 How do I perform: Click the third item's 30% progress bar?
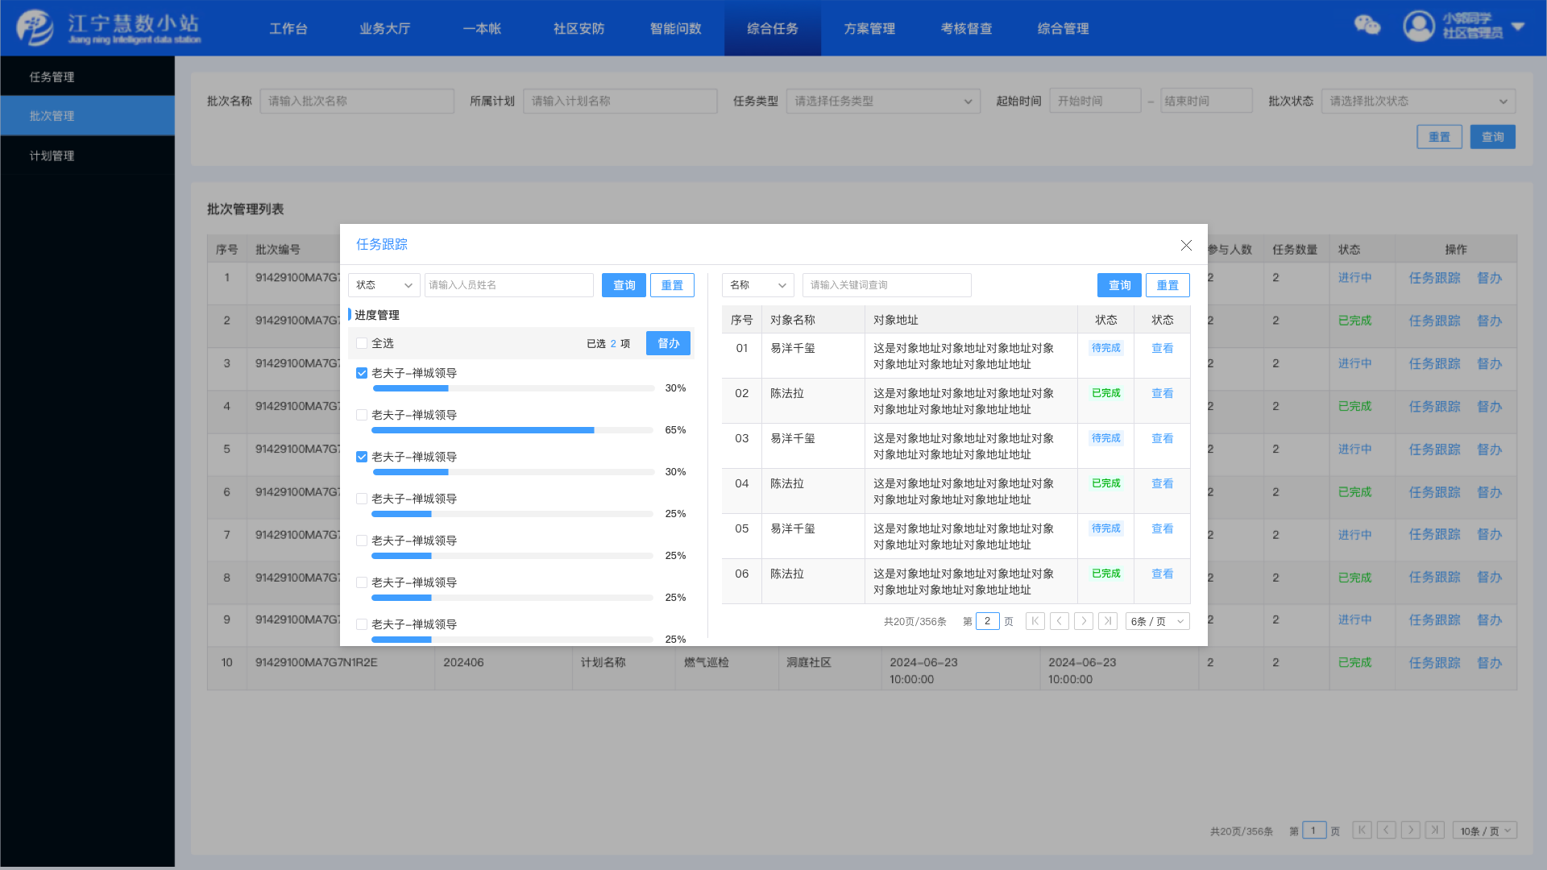tap(513, 472)
